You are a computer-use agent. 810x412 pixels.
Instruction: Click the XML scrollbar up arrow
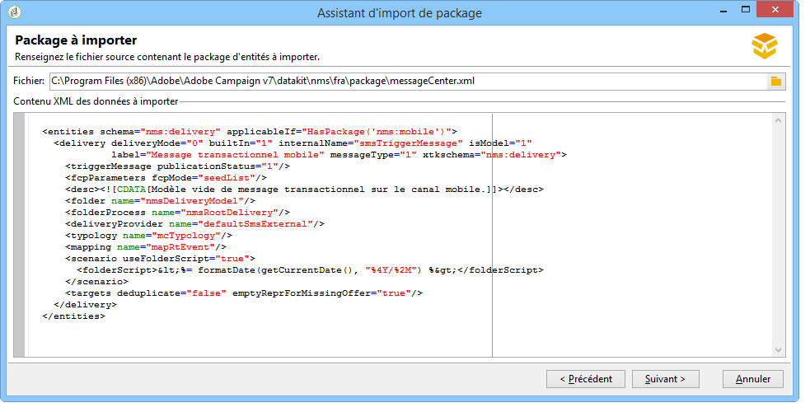point(778,120)
